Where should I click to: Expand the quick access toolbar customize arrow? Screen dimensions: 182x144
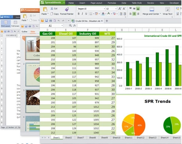click(68, 21)
